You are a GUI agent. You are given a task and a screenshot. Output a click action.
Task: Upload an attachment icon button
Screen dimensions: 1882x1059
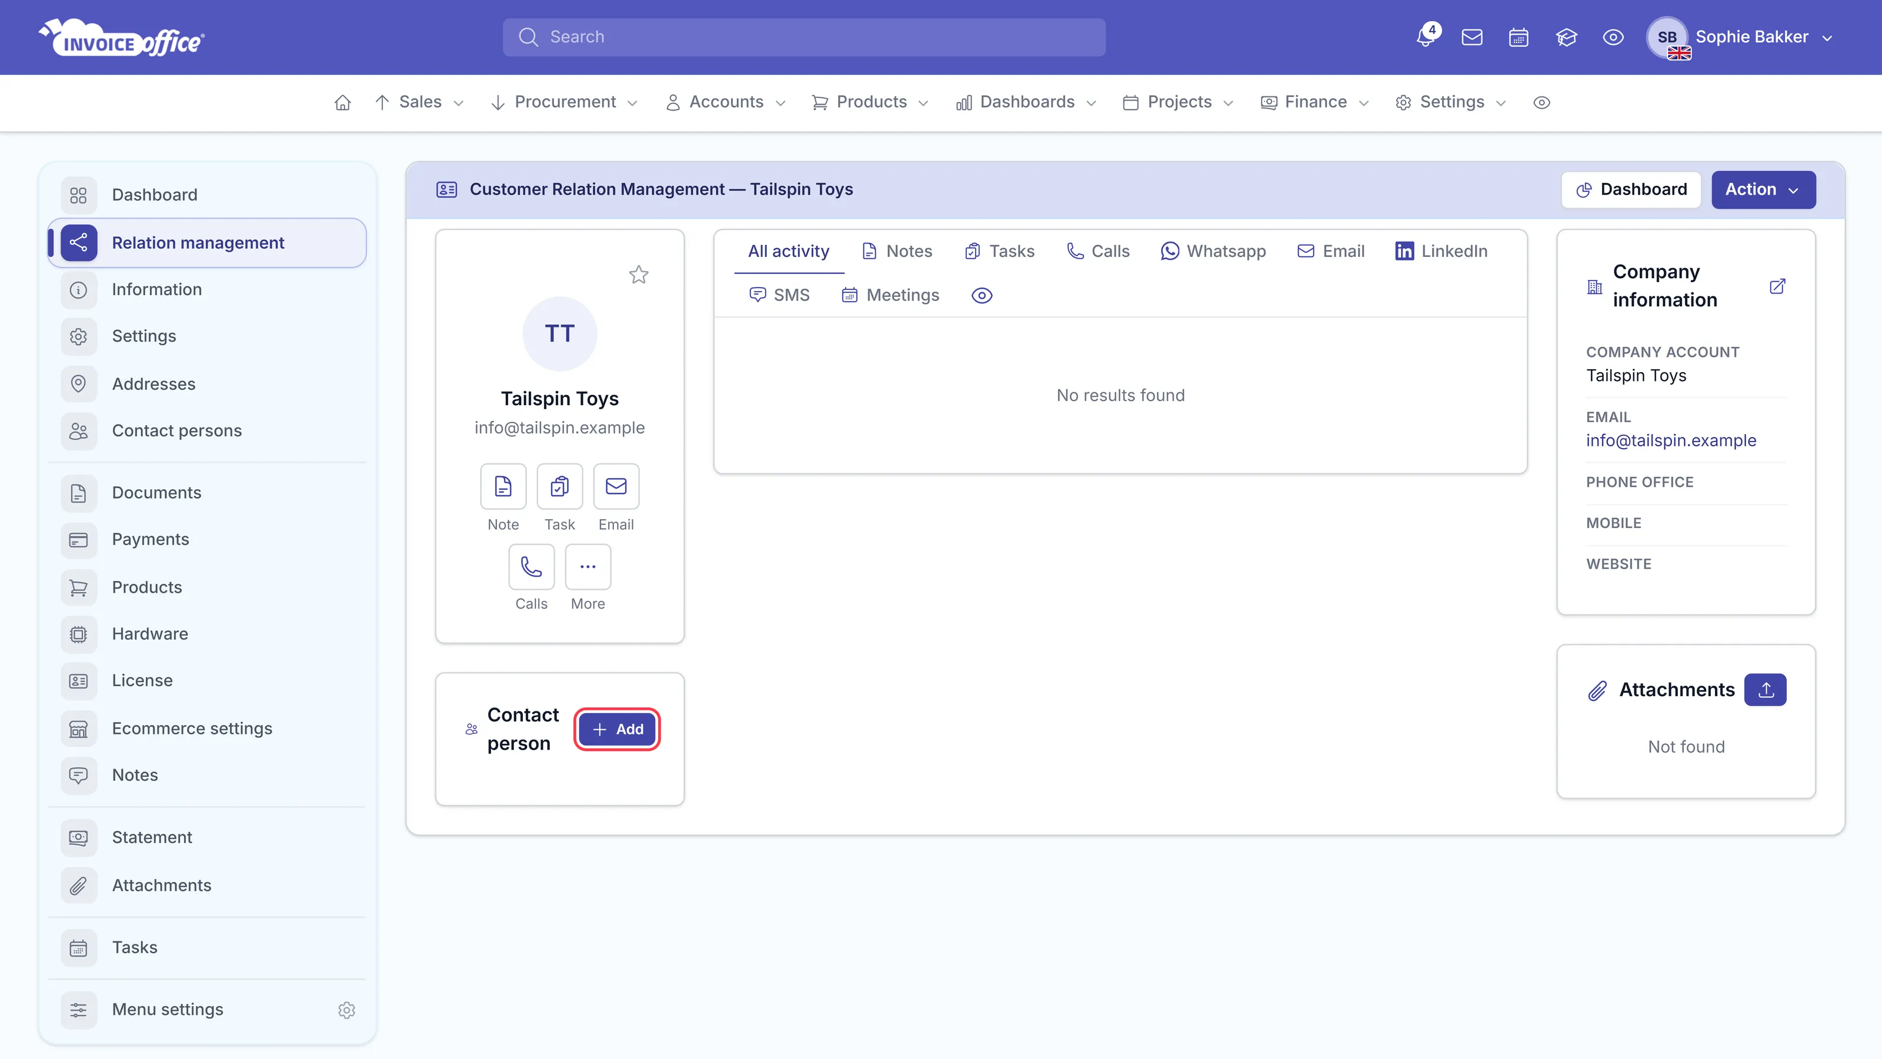tap(1765, 690)
